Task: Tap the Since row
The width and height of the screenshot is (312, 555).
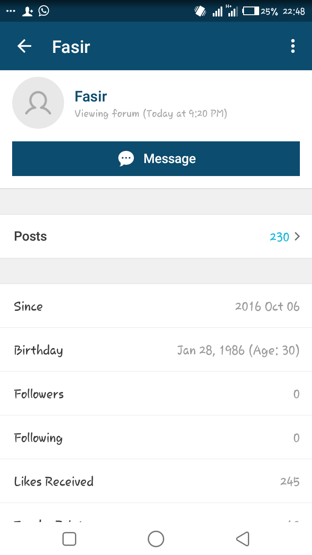Action: tap(156, 306)
